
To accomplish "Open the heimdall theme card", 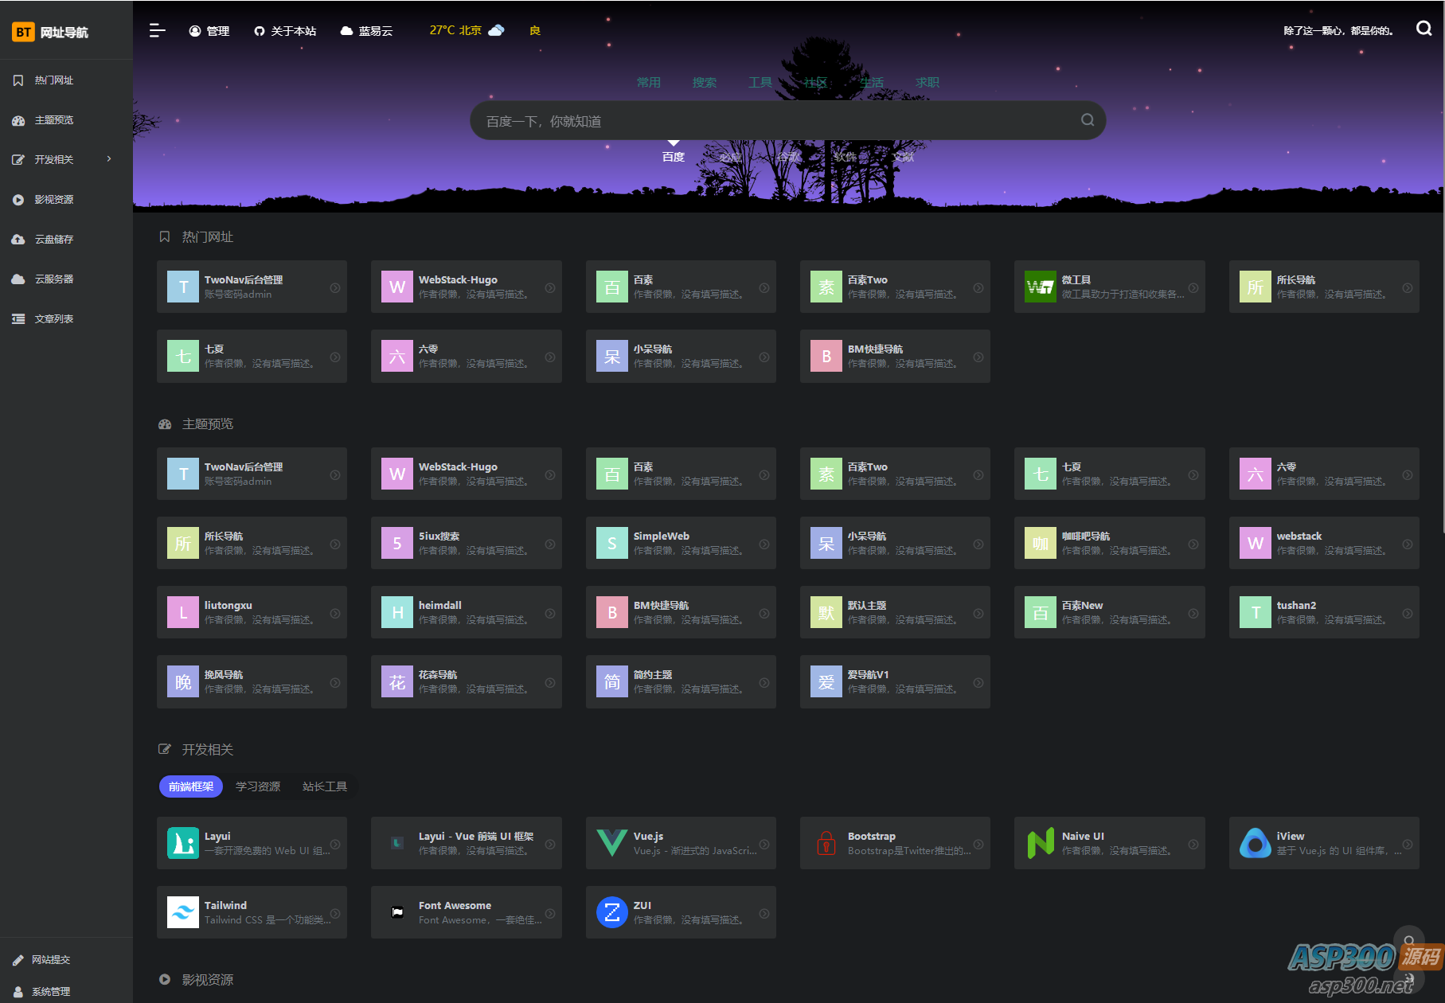I will click(467, 612).
